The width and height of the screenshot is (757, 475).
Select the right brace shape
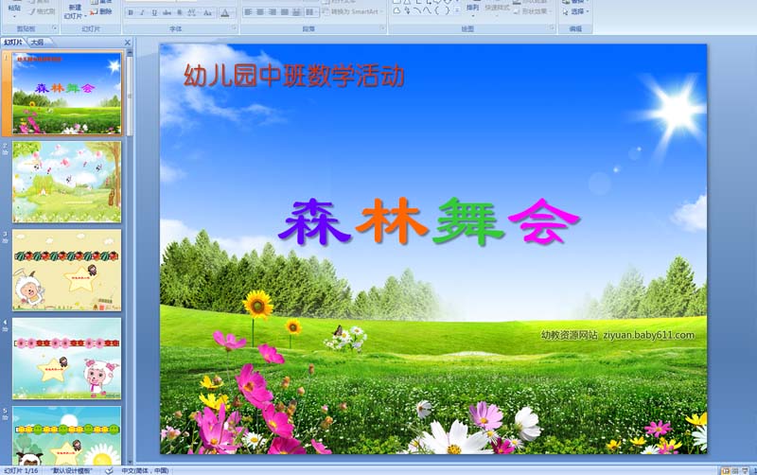click(x=448, y=10)
